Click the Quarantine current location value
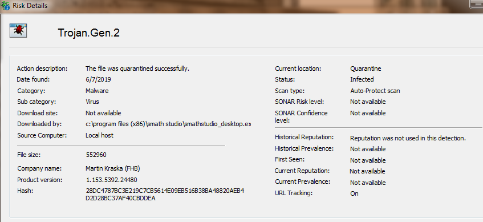 366,68
